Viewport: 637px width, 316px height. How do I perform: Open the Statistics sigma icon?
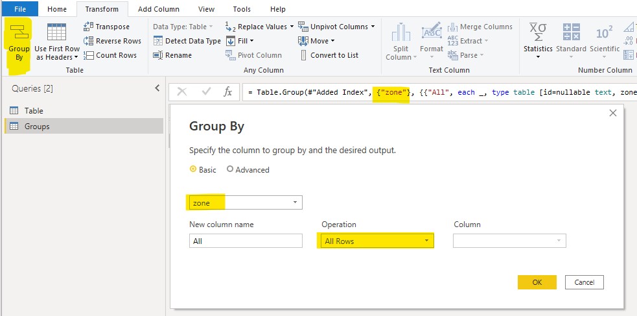point(537,32)
